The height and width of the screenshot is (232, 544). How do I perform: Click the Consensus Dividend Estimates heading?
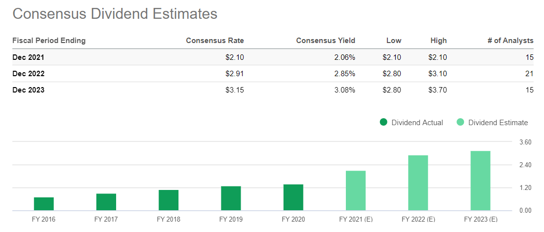(x=115, y=14)
